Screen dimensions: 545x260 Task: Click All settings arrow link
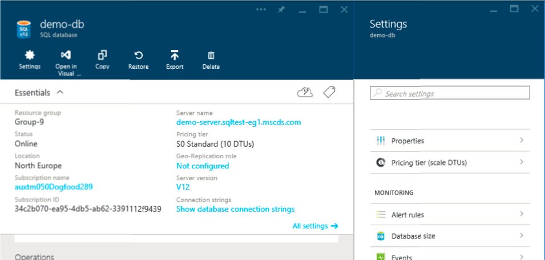click(x=315, y=226)
